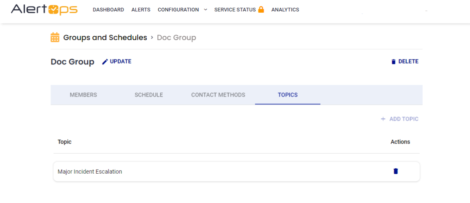The width and height of the screenshot is (470, 203).
Task: Switch to the Schedule tab
Action: [x=149, y=95]
